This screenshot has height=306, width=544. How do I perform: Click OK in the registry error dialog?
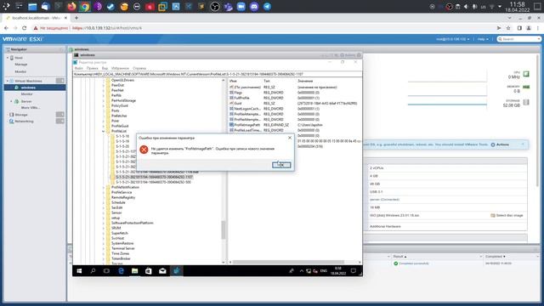click(x=281, y=165)
